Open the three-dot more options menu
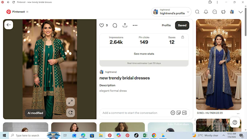 135,25
